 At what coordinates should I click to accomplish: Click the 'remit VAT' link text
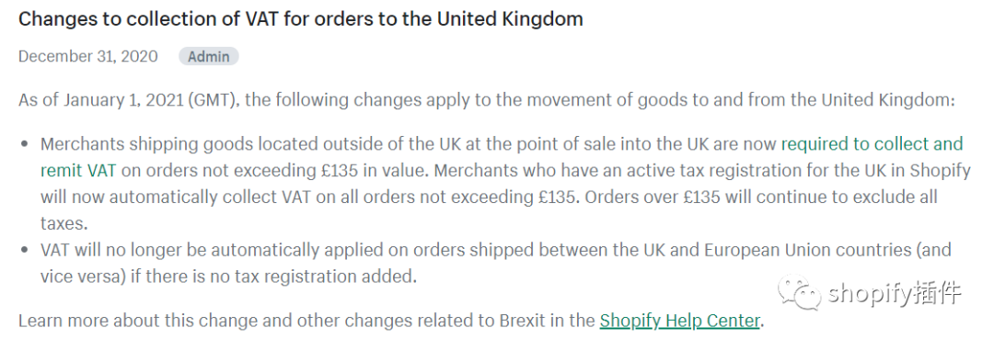pos(78,171)
